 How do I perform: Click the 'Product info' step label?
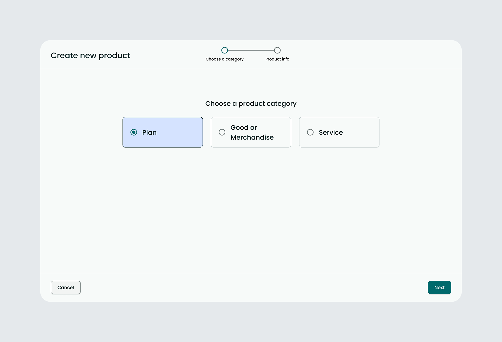277,59
